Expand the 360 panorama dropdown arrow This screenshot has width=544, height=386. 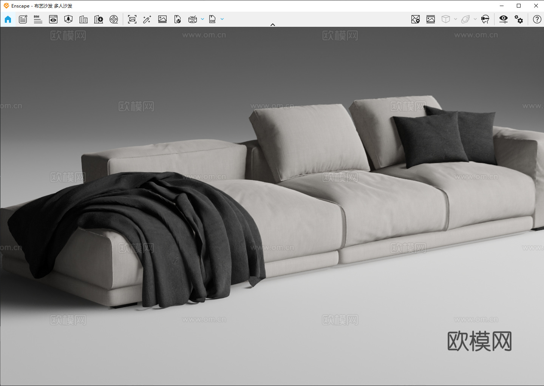coord(202,19)
